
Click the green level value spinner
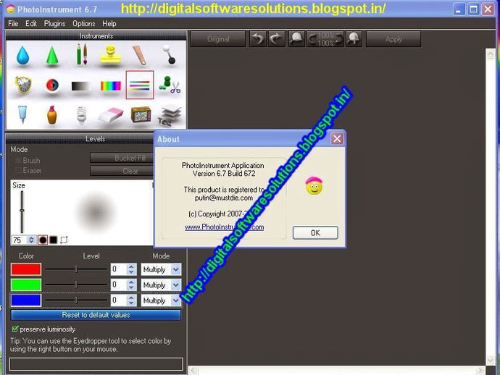click(131, 285)
